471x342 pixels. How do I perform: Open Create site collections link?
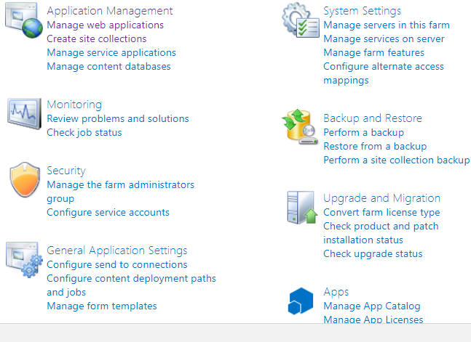pos(96,38)
